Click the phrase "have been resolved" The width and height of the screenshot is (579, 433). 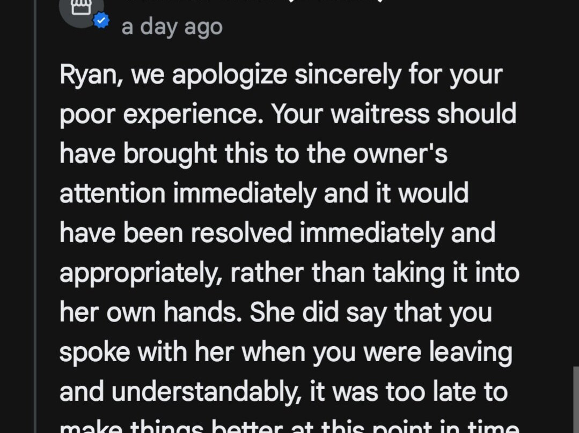pos(175,233)
